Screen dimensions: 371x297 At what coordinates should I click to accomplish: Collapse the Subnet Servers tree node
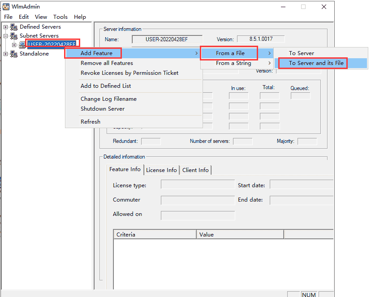pos(6,36)
